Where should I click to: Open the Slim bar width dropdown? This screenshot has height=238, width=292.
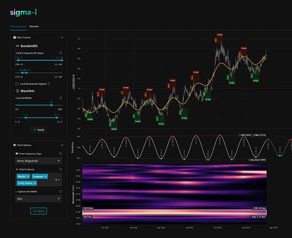coord(39,199)
